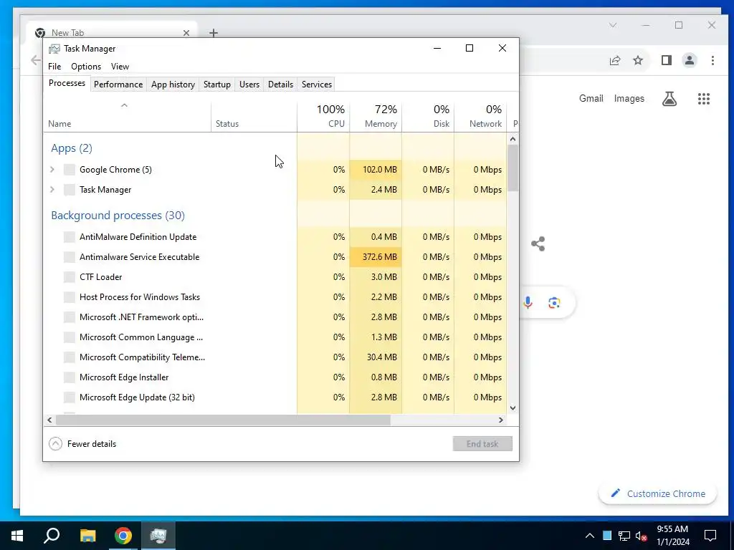Click the Google Chrome process icon

point(70,169)
